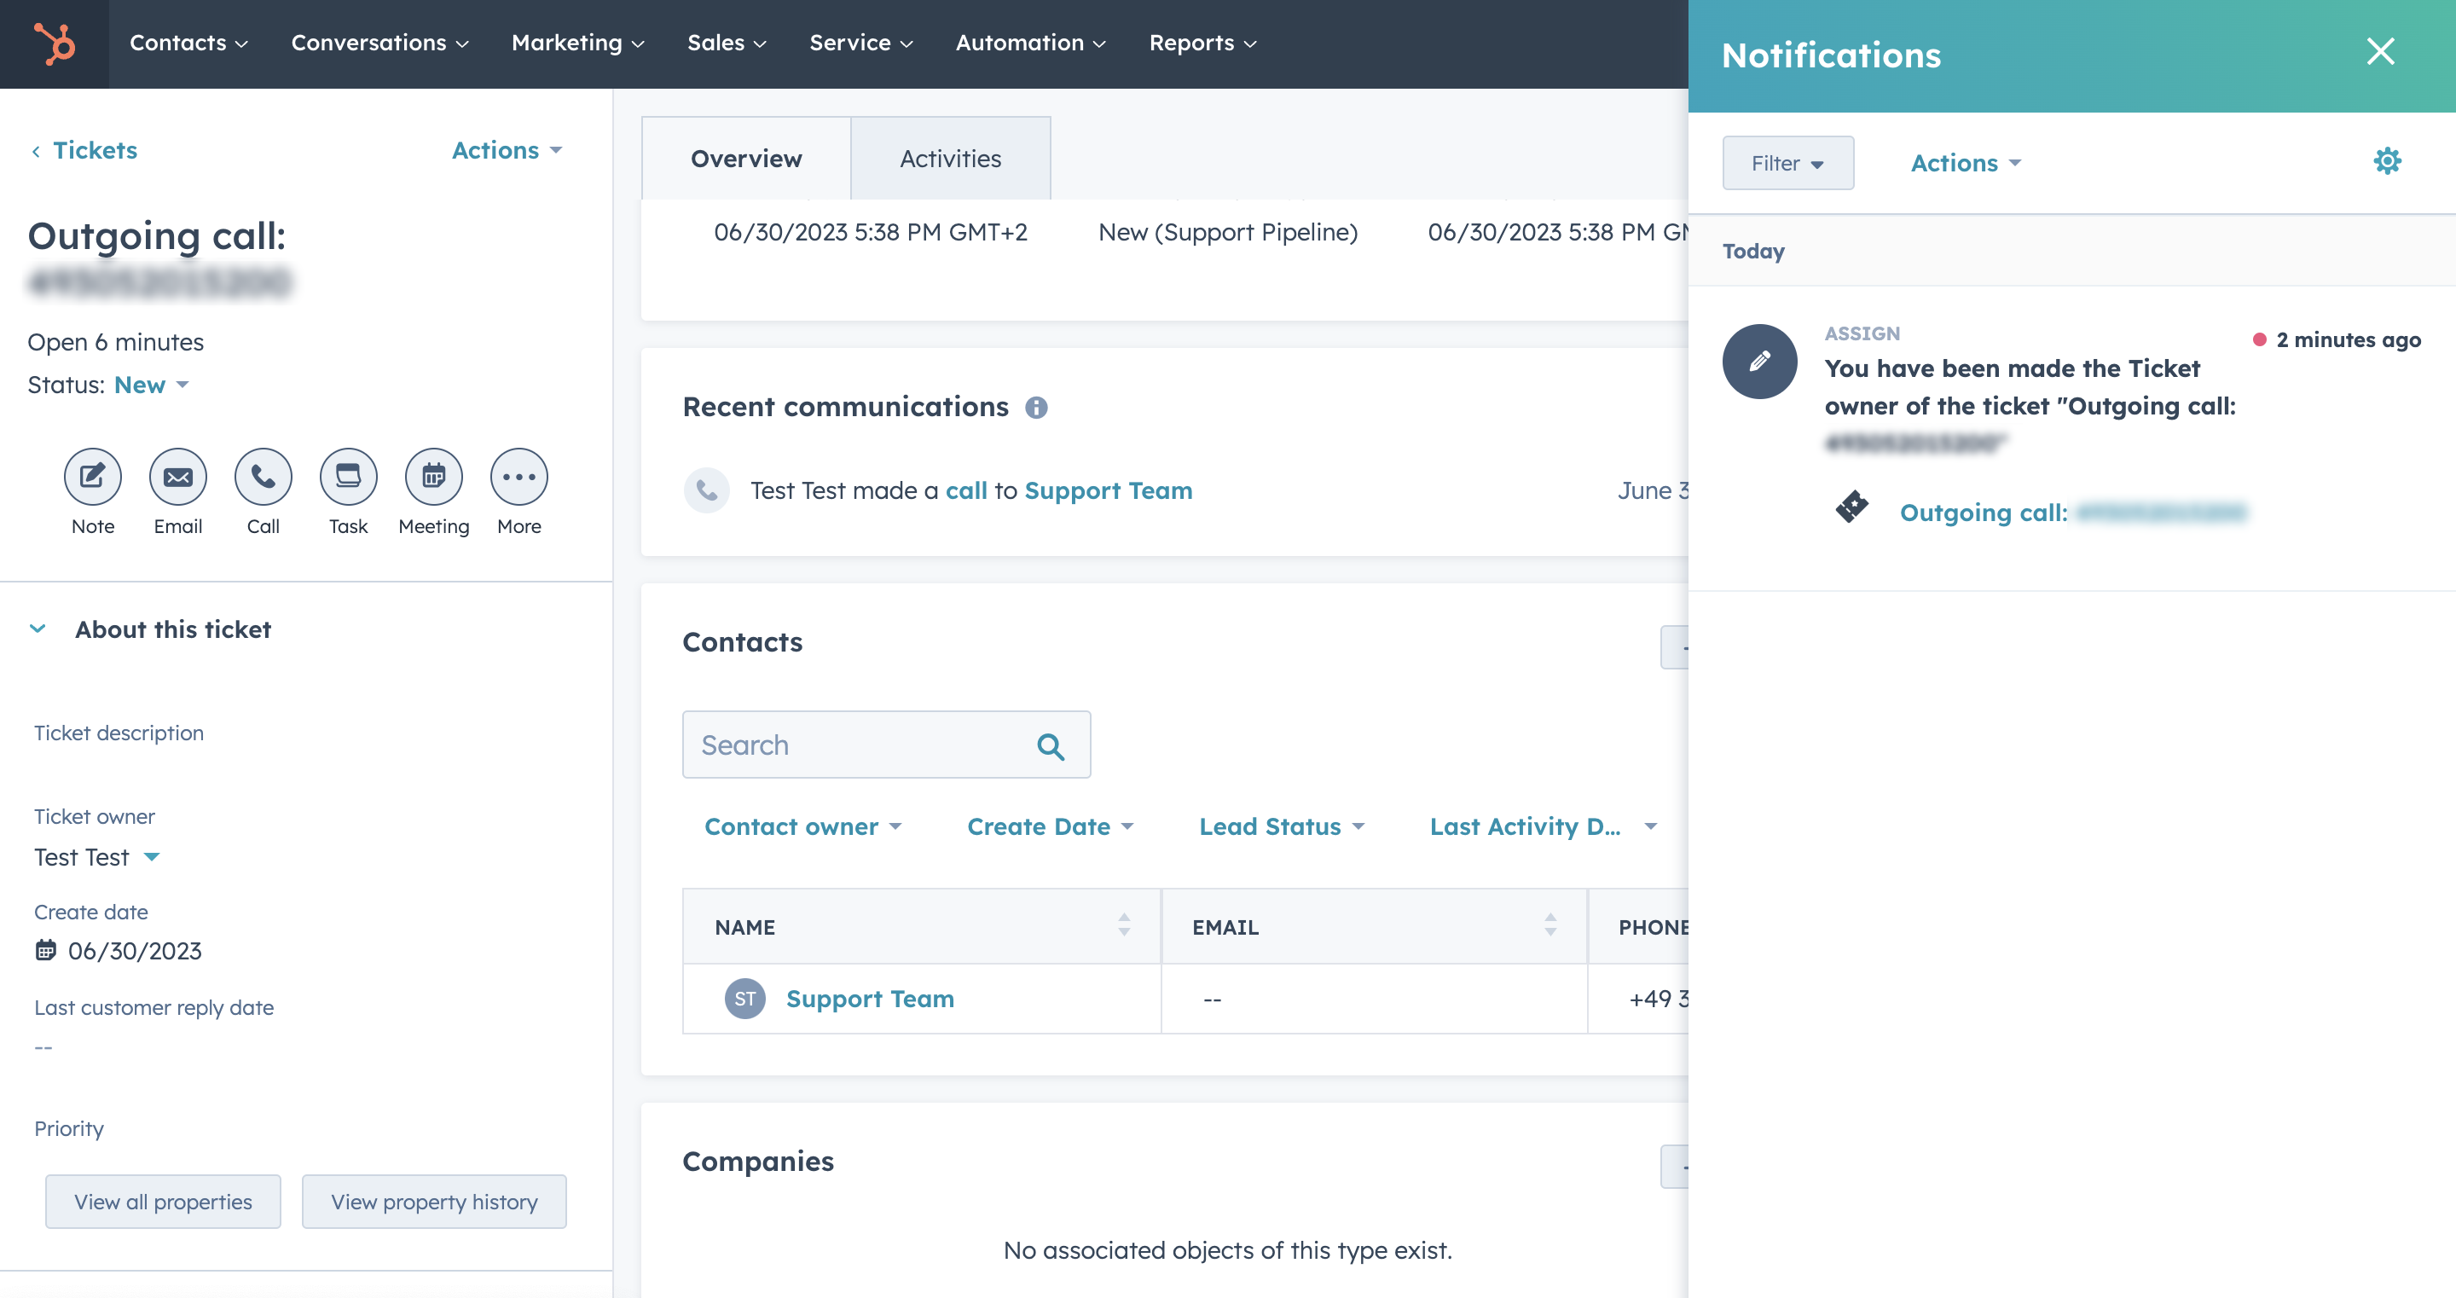Open the ticket Actions dropdown
The height and width of the screenshot is (1298, 2456).
coord(507,151)
